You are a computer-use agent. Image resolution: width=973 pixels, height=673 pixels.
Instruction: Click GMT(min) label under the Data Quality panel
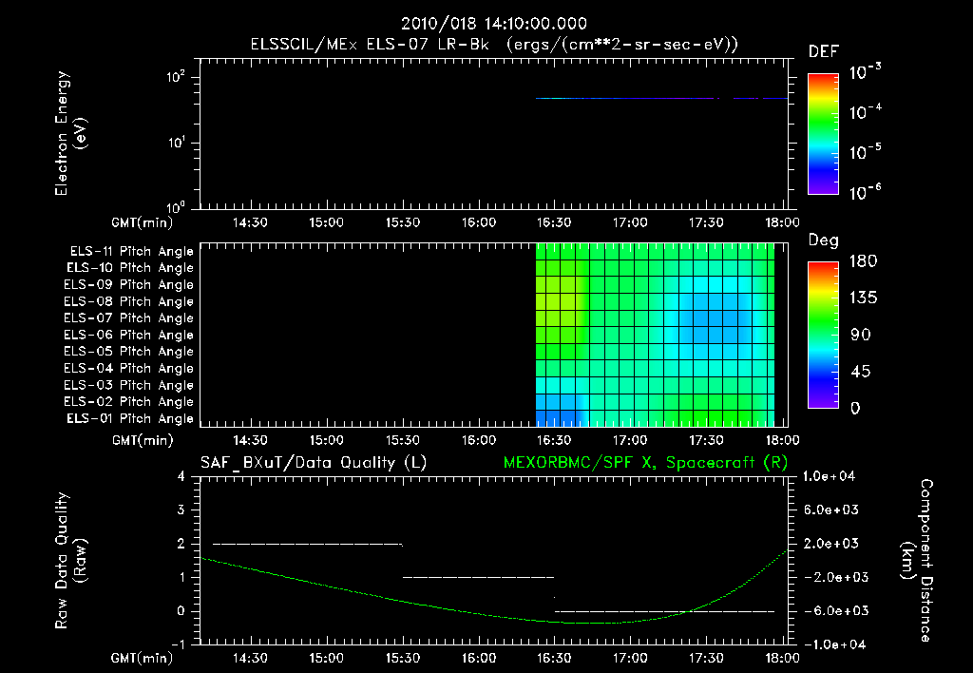tap(143, 658)
